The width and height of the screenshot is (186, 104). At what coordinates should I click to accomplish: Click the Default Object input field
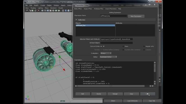[117, 43]
